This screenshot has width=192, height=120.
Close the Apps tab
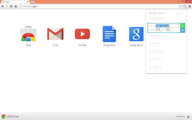pos(28,2)
